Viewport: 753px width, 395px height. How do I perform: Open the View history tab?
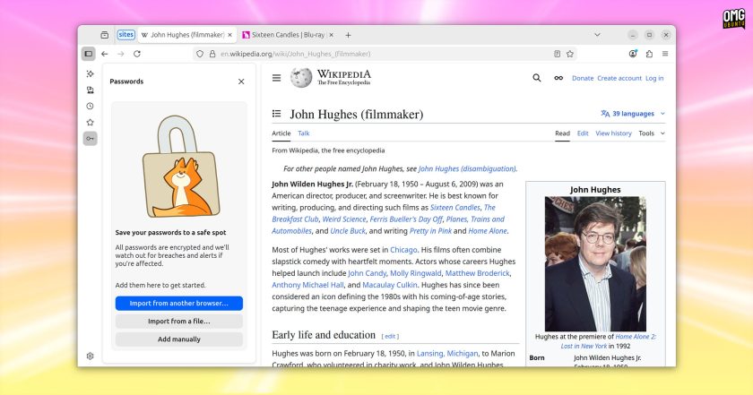coord(613,133)
